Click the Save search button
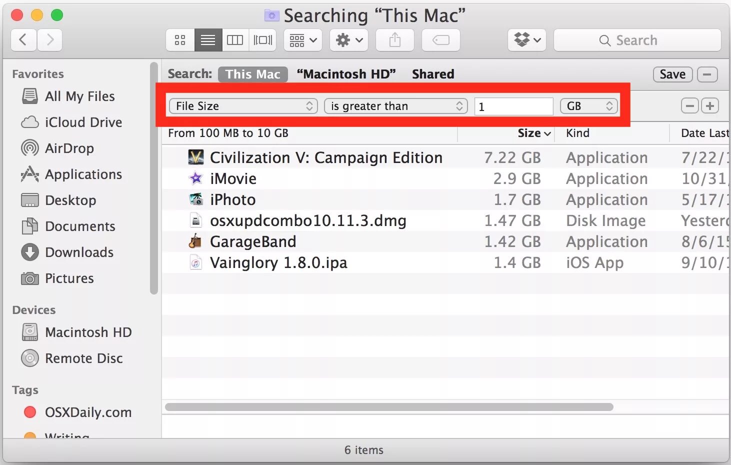The width and height of the screenshot is (731, 465). (672, 74)
